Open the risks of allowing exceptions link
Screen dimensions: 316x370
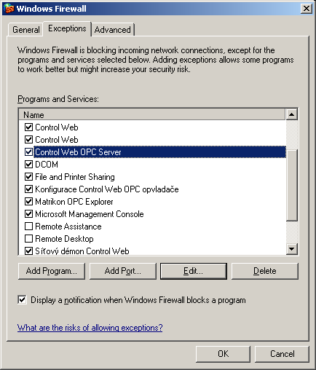[90, 328]
